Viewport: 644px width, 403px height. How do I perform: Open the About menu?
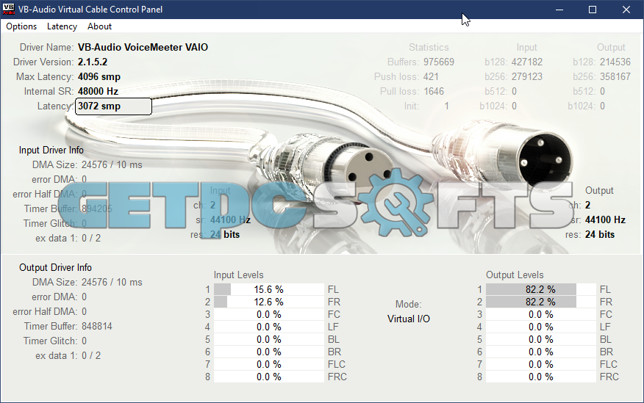(x=99, y=26)
